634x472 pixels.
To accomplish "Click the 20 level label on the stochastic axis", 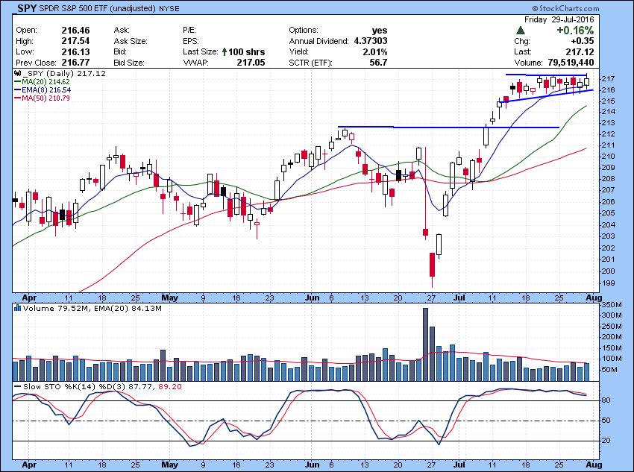I will [606, 441].
